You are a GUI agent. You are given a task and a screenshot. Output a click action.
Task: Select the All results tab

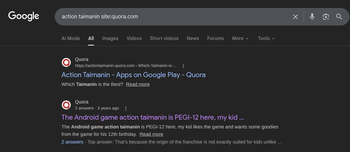pos(91,38)
